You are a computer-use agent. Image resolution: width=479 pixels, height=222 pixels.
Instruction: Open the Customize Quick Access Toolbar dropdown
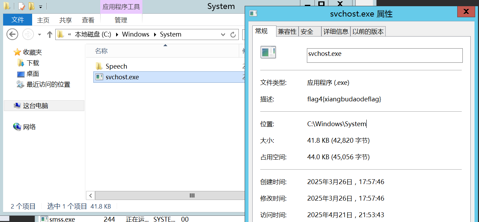[x=40, y=7]
